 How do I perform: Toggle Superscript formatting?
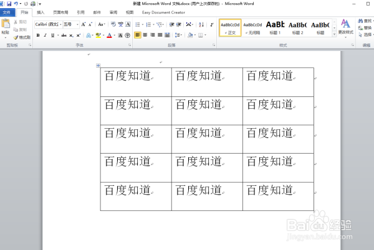point(79,35)
